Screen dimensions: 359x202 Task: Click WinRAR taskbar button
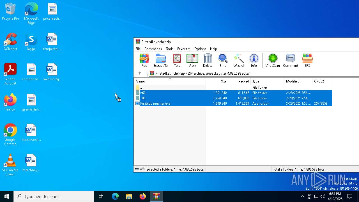pyautogui.click(x=157, y=196)
